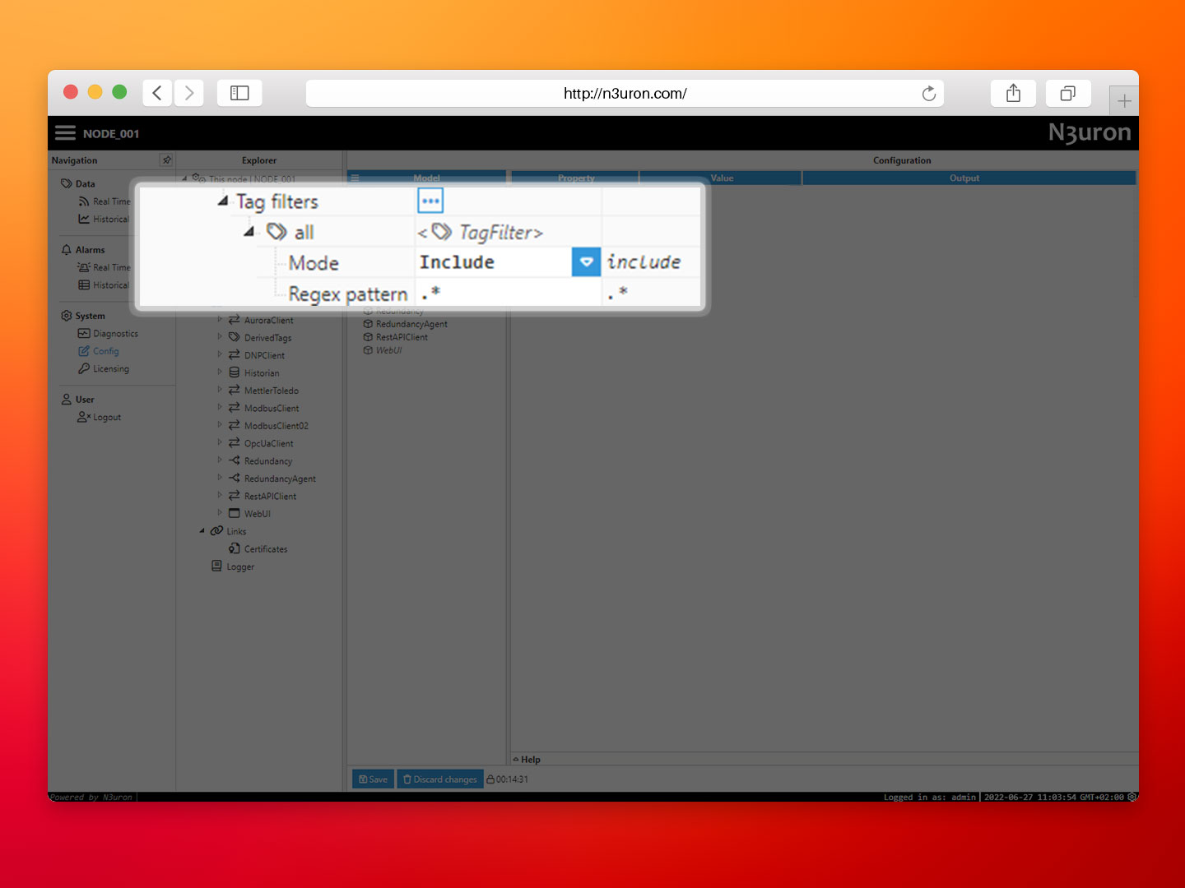Viewport: 1185px width, 888px height.
Task: Expand the DerivedTags module
Action: (x=220, y=337)
